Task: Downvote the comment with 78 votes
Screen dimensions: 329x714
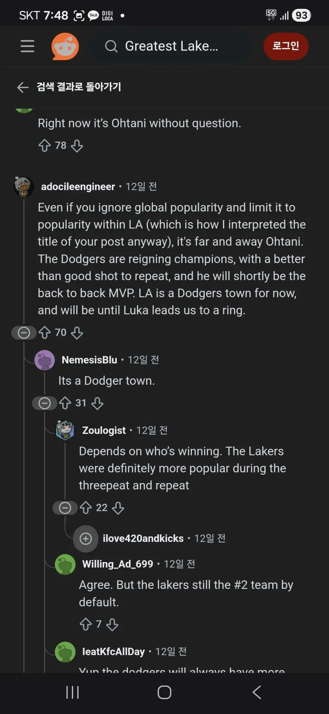Action: tap(77, 146)
